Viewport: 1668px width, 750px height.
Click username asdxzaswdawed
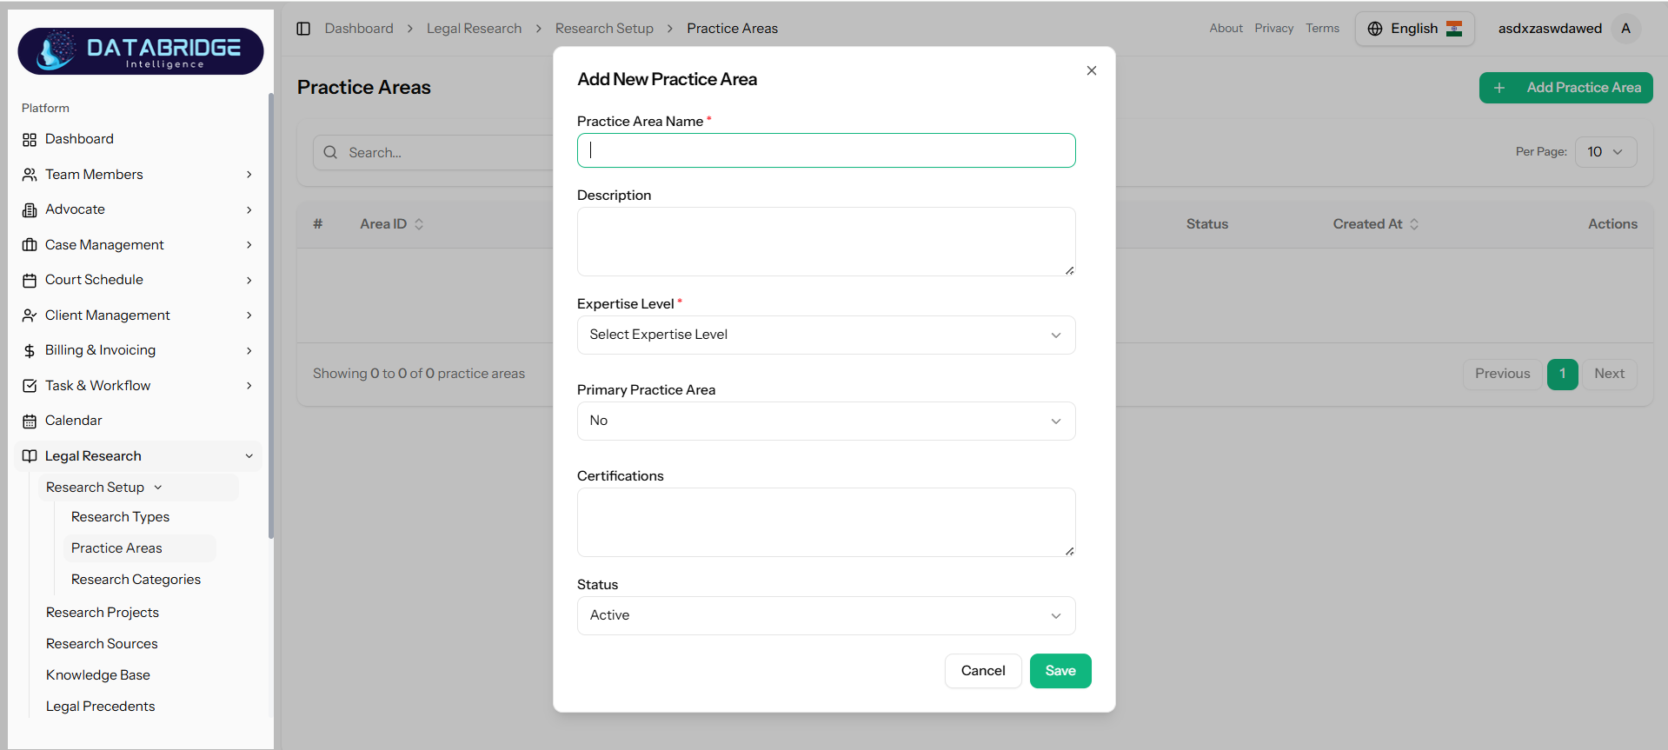(1550, 29)
